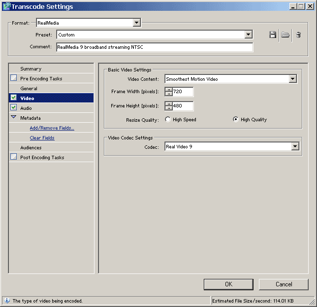The width and height of the screenshot is (317, 307).
Task: Click the window resize grip corner
Action: click(312, 302)
